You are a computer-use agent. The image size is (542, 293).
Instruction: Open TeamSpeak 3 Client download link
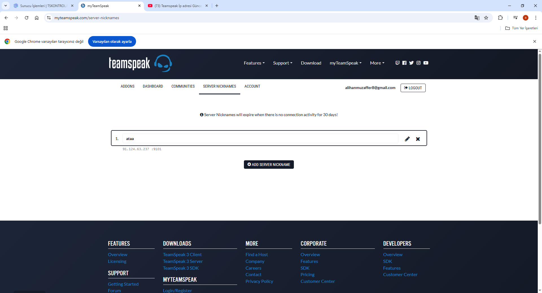(182, 255)
